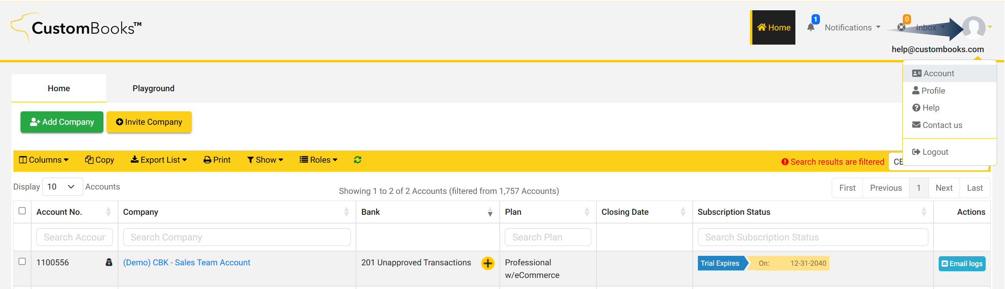Screen dimensions: 1005x289
Task: Click the Inbox support icon
Action: 902,27
